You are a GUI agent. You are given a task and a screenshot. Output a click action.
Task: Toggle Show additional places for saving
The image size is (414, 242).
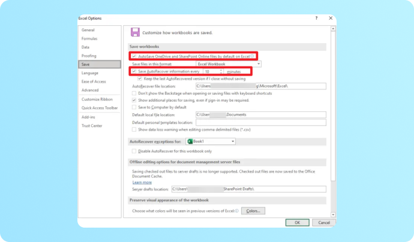(134, 100)
